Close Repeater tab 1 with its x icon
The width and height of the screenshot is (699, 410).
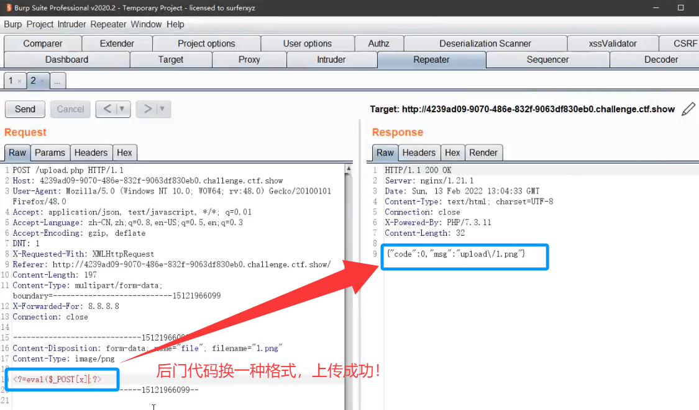[x=20, y=81]
